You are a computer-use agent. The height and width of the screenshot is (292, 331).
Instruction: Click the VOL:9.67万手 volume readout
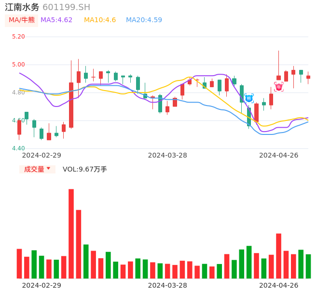tap(85, 169)
